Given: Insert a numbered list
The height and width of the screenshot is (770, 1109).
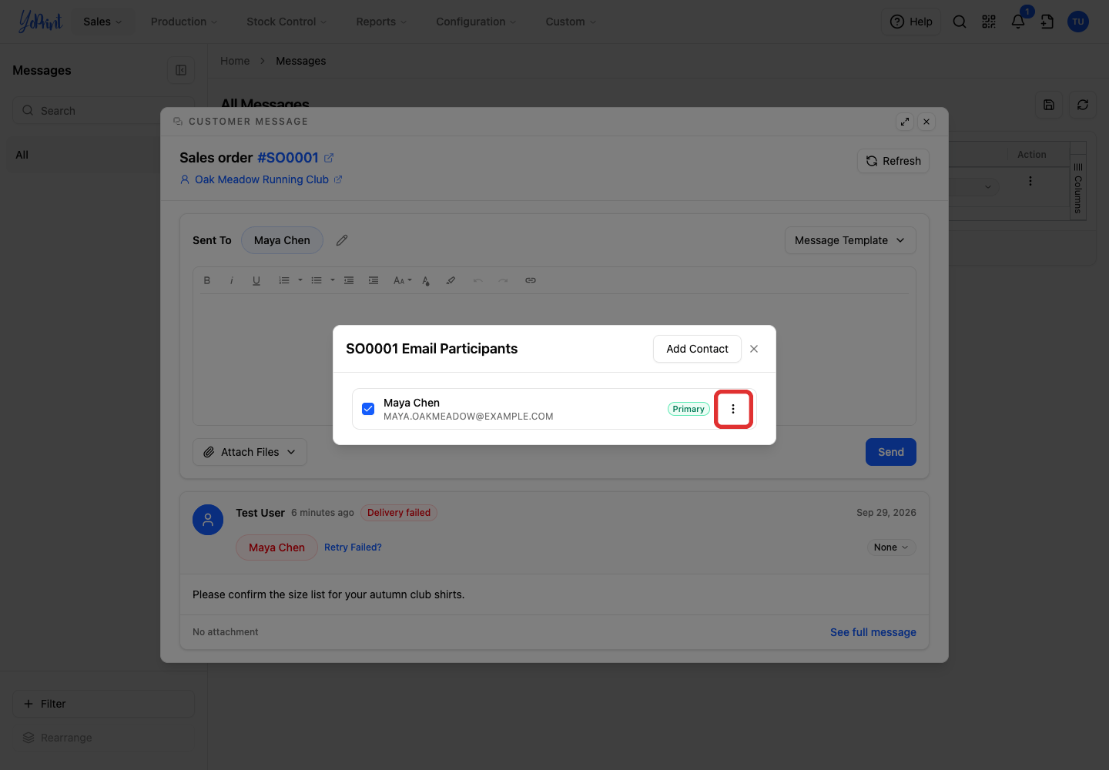Looking at the screenshot, I should coord(284,280).
